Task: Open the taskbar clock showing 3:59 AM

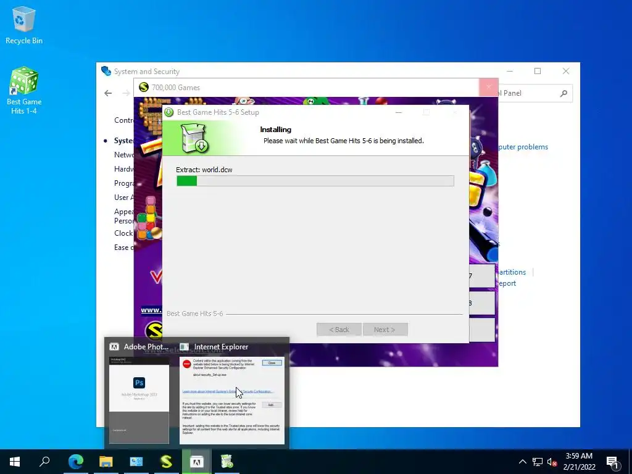Action: click(579, 462)
